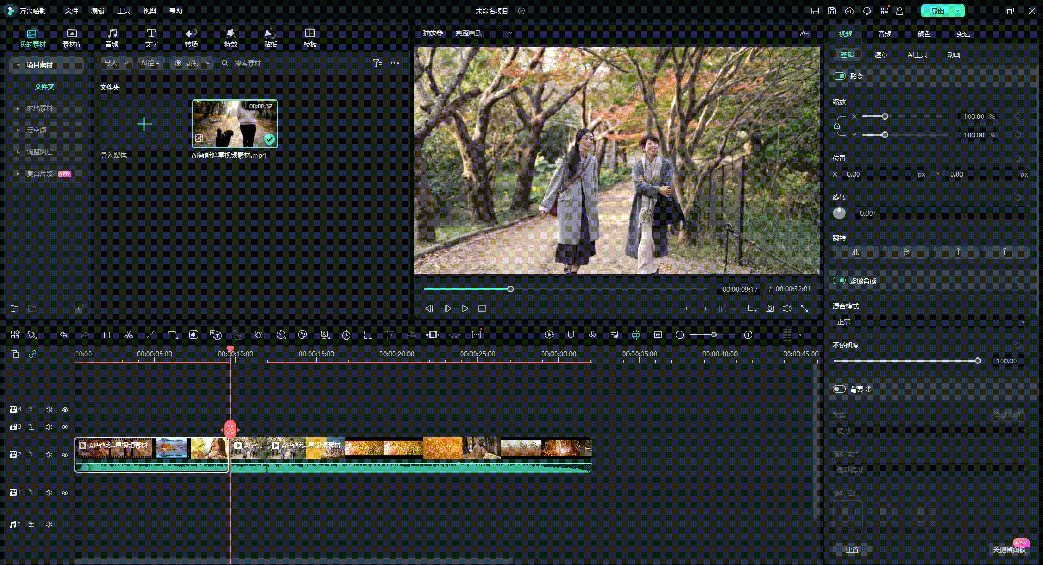Enable the 背景 background switch
The height and width of the screenshot is (565, 1043).
click(x=839, y=390)
